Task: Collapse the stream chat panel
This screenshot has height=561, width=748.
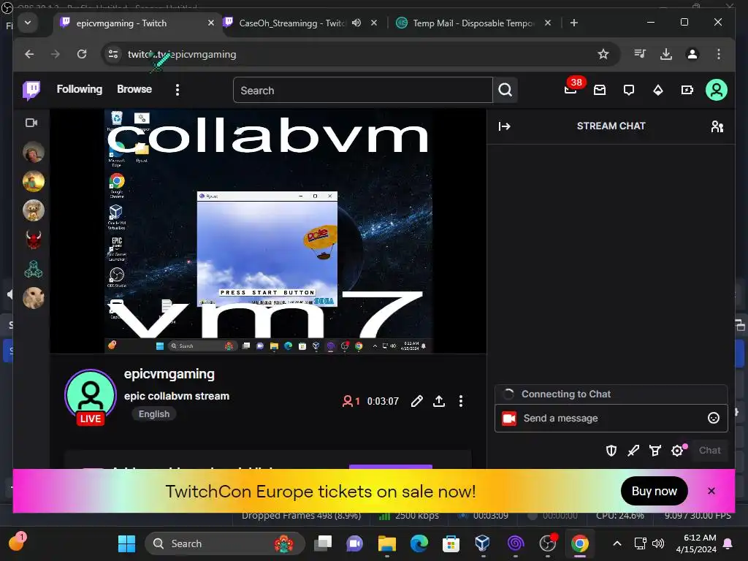Action: pos(504,126)
